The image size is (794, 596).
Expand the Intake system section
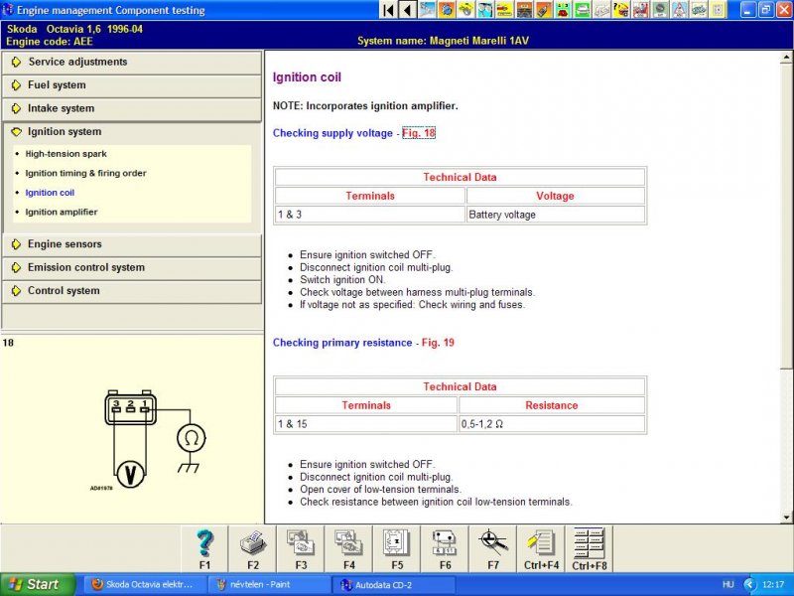[132, 108]
